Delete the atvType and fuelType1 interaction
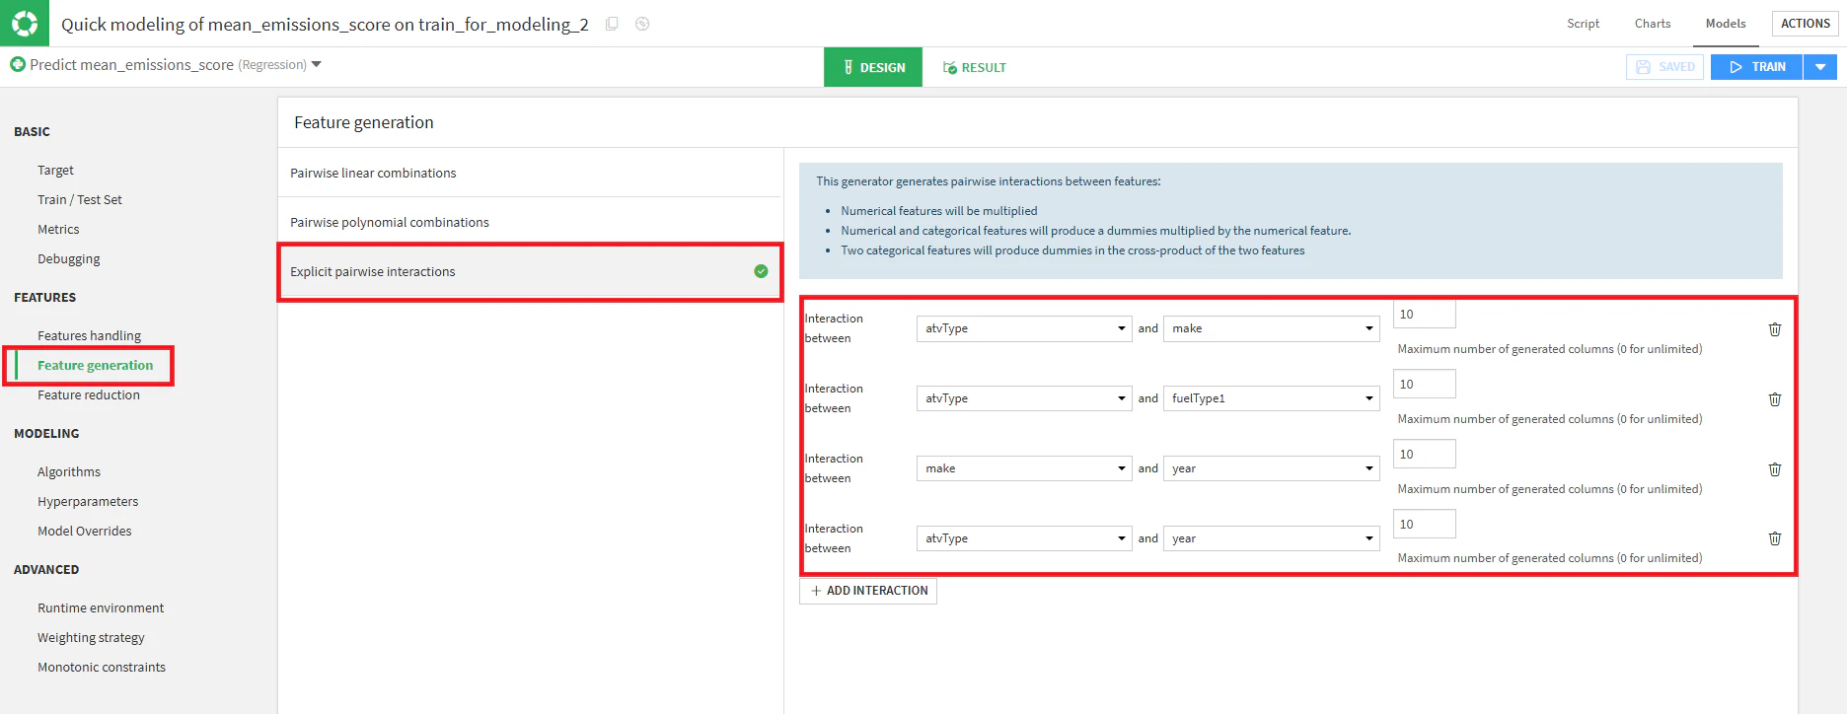 pyautogui.click(x=1774, y=399)
